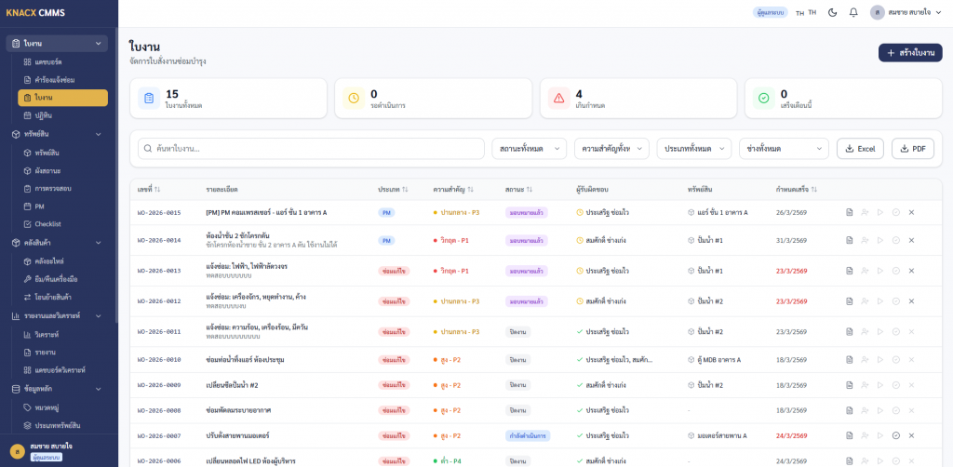
Task: Click the assign technician icon for WO-2026-0012
Action: [x=865, y=300]
